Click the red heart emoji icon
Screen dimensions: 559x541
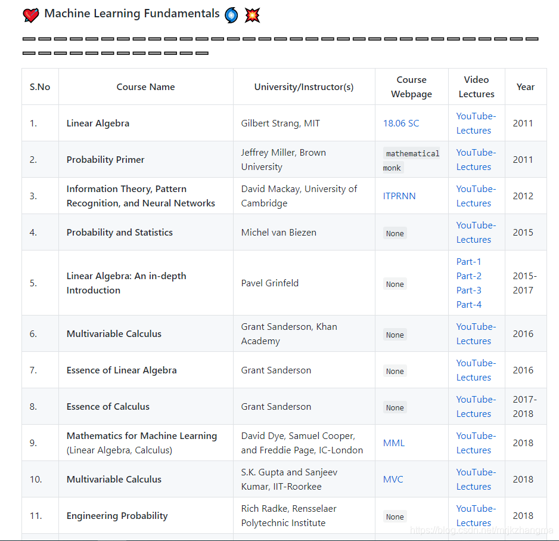pos(31,15)
